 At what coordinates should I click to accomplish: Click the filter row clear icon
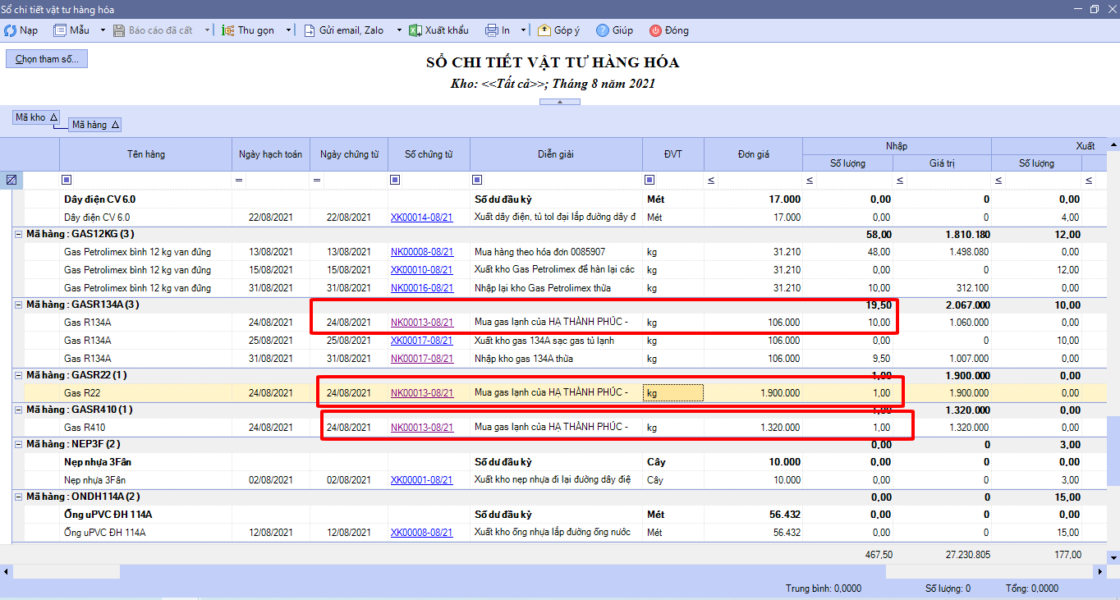pos(11,180)
